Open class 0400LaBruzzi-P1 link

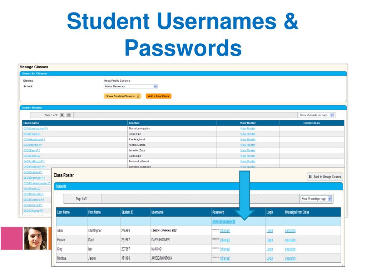click(x=34, y=161)
